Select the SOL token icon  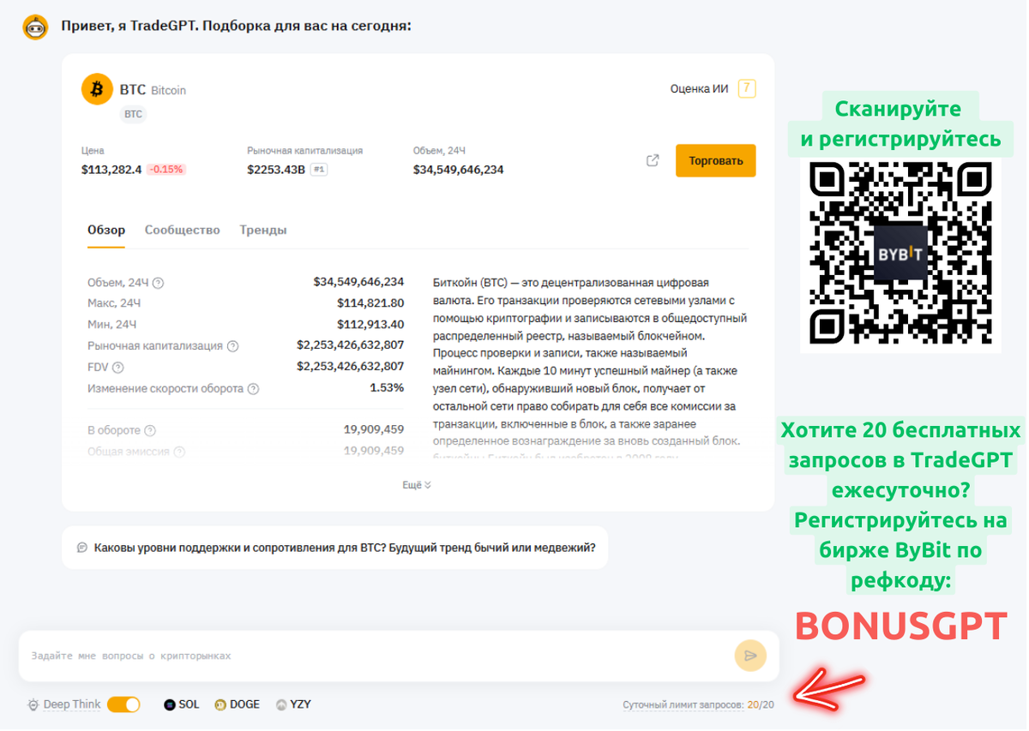171,704
